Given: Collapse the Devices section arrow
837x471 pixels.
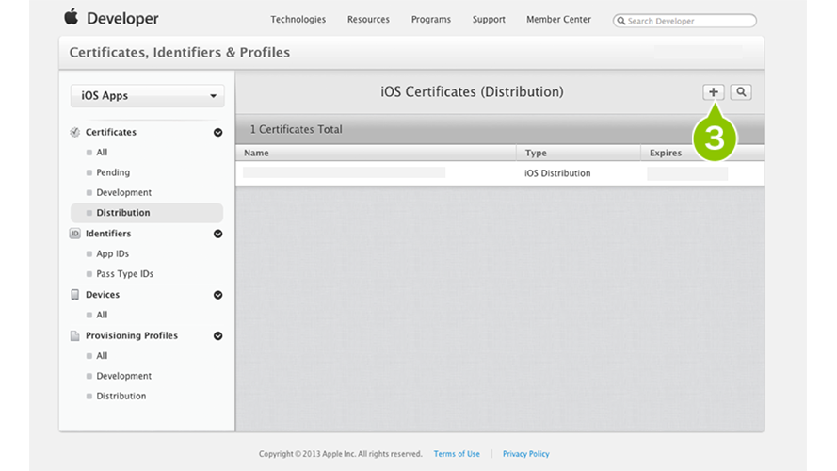Looking at the screenshot, I should pyautogui.click(x=217, y=295).
